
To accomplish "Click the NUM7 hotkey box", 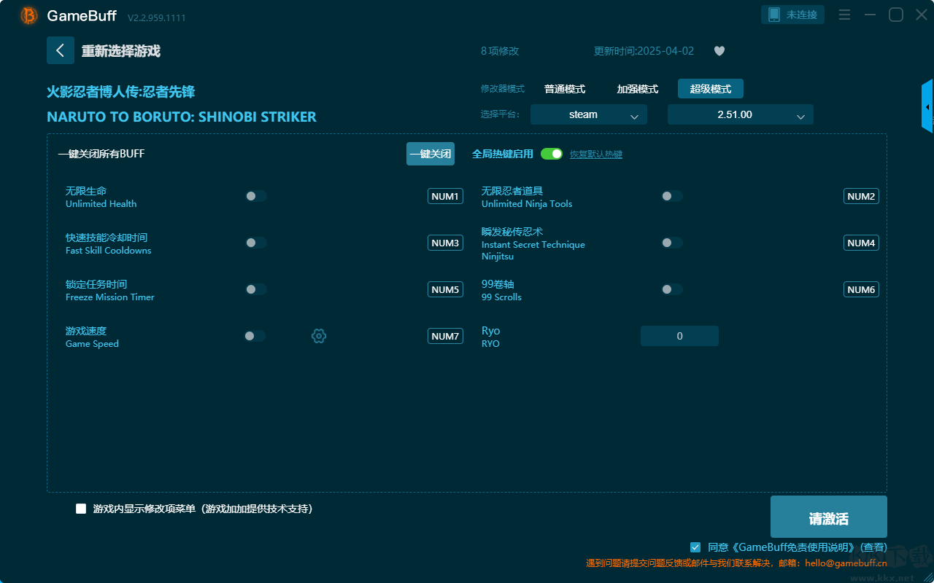I will tap(445, 336).
